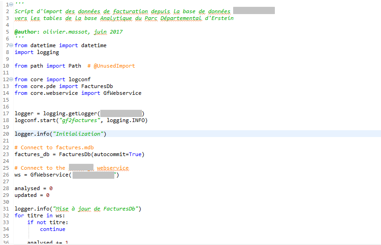Click the continue keyword on line 34
This screenshot has width=381, height=245.
[x=52, y=229]
